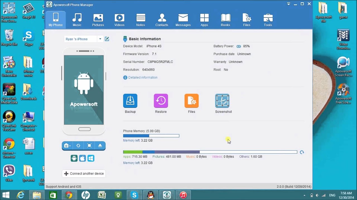Open the iPhone music desktop folder
This screenshot has height=200, width=357.
coord(28,66)
